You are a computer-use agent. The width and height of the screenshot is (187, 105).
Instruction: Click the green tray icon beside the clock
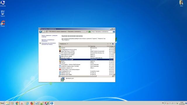pos(177,103)
